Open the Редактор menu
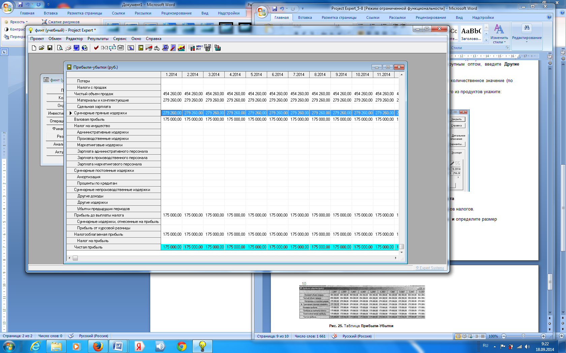566x353 pixels. tap(74, 39)
